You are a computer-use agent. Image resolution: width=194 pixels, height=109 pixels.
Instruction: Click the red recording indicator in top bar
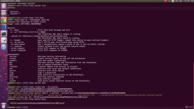[166, 1]
